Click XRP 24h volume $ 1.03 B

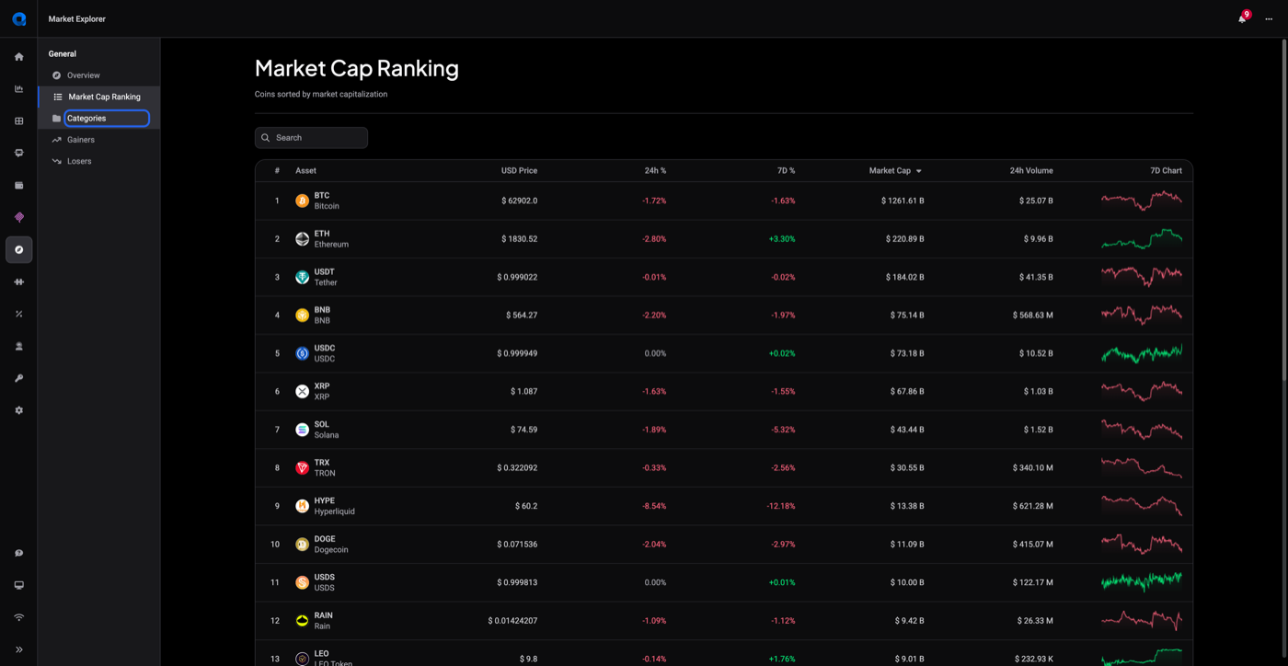[x=1039, y=392]
